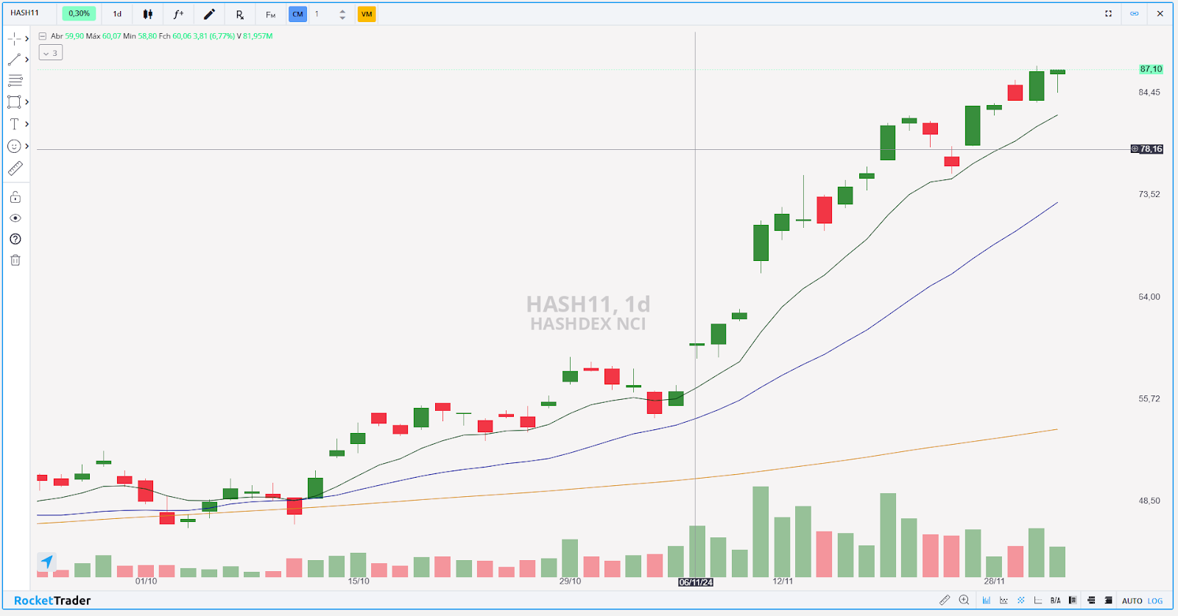
Task: Expand the shape tool options arrow
Action: (27, 101)
